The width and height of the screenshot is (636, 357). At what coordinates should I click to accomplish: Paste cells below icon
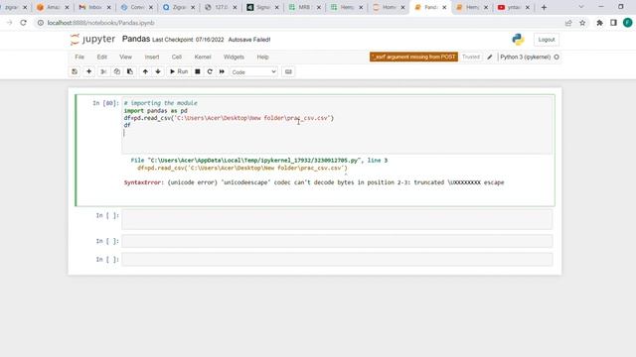point(130,71)
